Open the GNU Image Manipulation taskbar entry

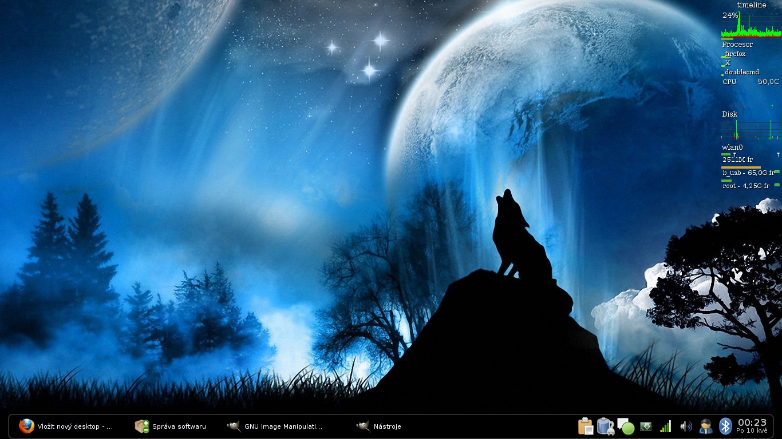[275, 426]
